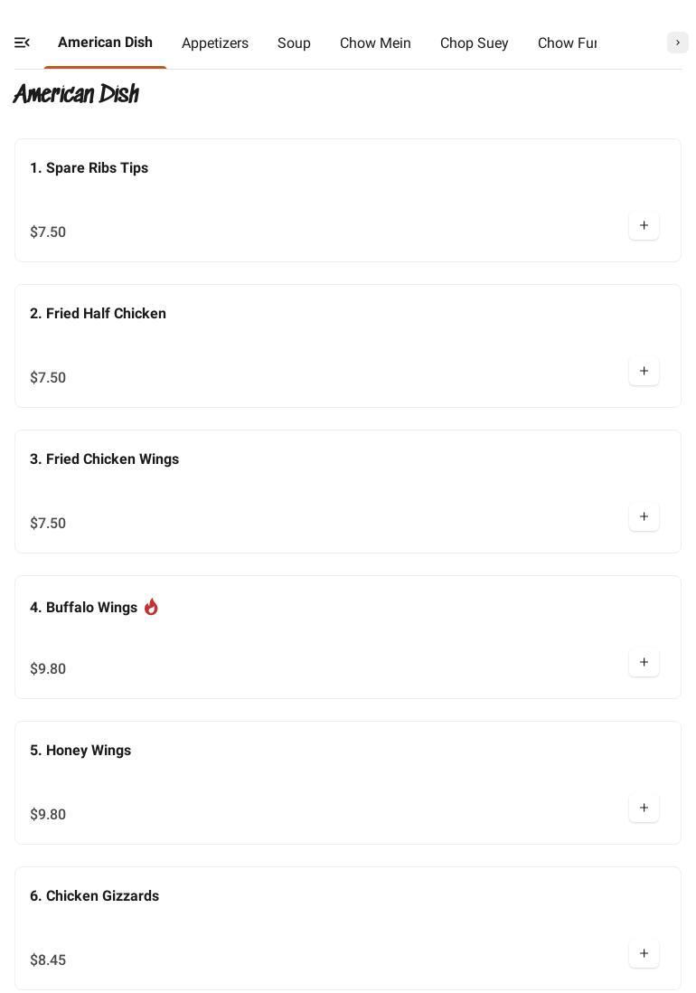Add Honey Wings to cart
The width and height of the screenshot is (696, 993).
coord(644,809)
